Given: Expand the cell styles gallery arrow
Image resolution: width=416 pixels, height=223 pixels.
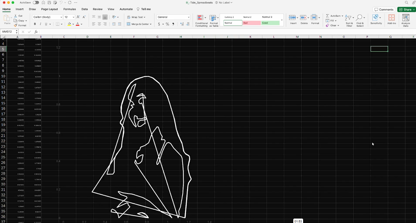Looking at the screenshot, I should pos(282,20).
